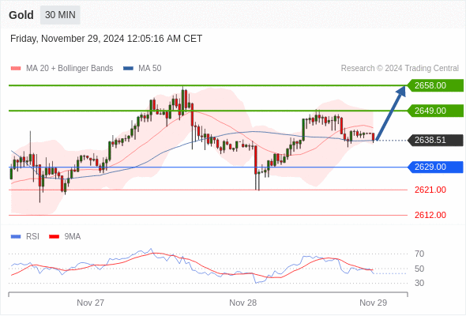The image size is (466, 316).
Task: Click the Nov 27 date axis label
Action: click(x=90, y=303)
